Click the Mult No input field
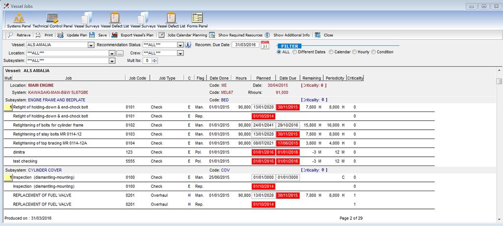503x226 pixels. 147,60
